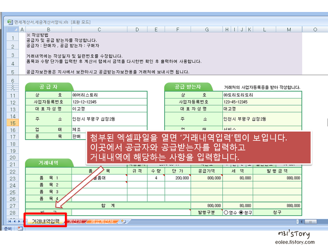Go to previous sheet tab arrow
The image size is (328, 246).
coord(14,221)
